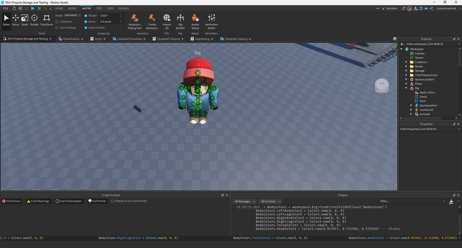This screenshot has height=248, width=462.
Task: Enable Display only current script checkbox
Action: (112, 201)
